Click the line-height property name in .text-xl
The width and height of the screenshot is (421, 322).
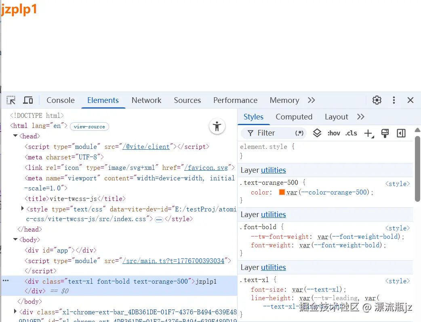tap(271, 298)
